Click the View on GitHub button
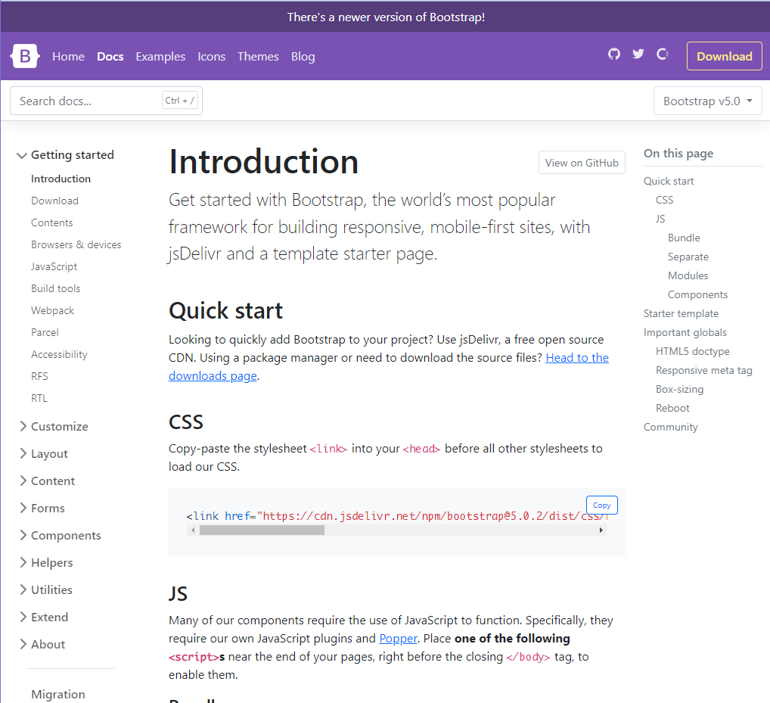The width and height of the screenshot is (770, 703). click(x=582, y=162)
